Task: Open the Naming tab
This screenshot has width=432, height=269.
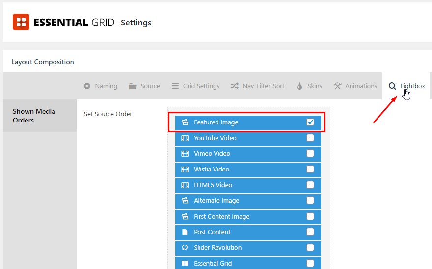Action: point(101,86)
